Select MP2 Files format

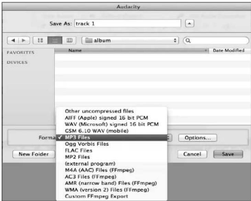112,157
